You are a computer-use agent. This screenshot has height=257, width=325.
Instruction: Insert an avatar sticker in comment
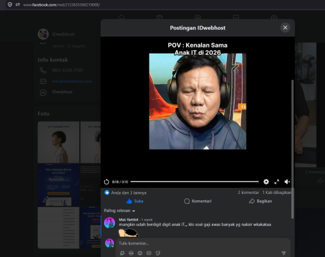pyautogui.click(x=122, y=253)
